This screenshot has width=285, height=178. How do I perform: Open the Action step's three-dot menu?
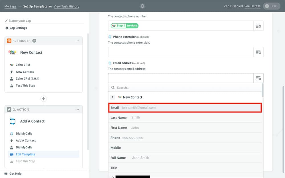click(x=77, y=110)
